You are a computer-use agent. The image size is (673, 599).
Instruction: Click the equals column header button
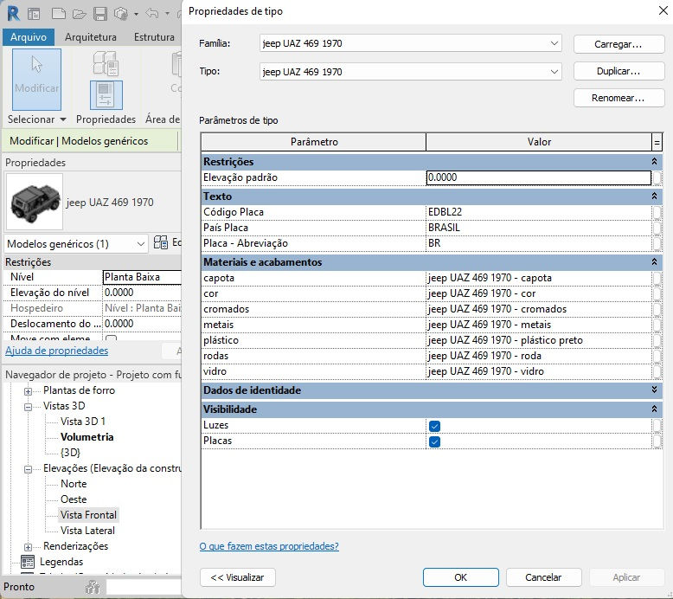tap(657, 142)
